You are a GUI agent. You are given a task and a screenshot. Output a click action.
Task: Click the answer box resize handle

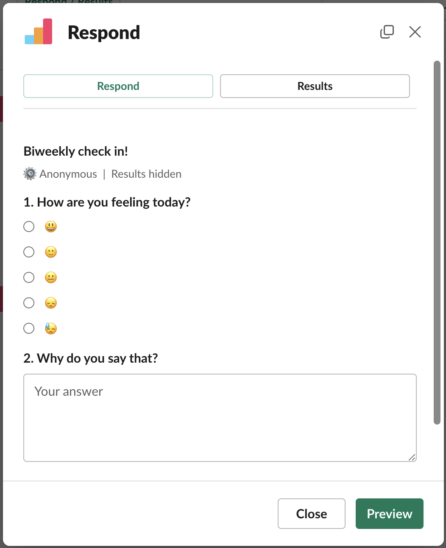[412, 457]
